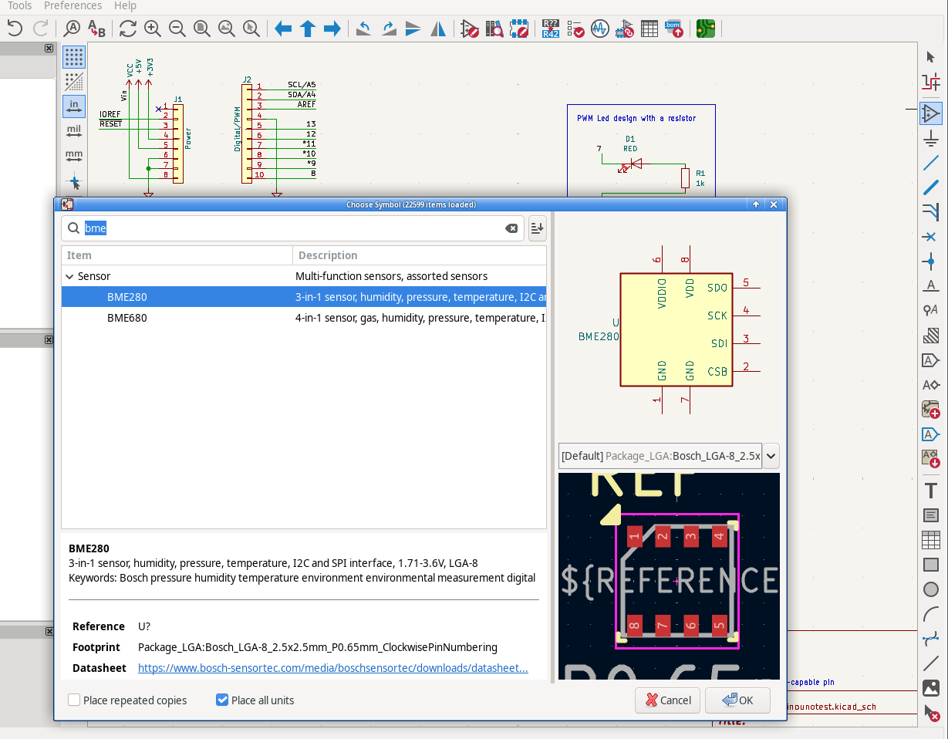Open the footprint selection dropdown
Image resolution: width=948 pixels, height=739 pixels.
[x=770, y=456]
